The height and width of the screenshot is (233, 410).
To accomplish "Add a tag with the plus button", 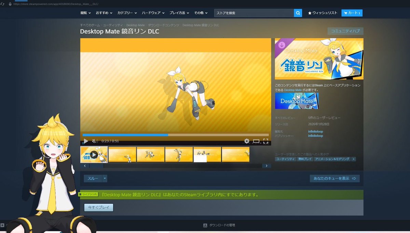I will pyautogui.click(x=353, y=159).
